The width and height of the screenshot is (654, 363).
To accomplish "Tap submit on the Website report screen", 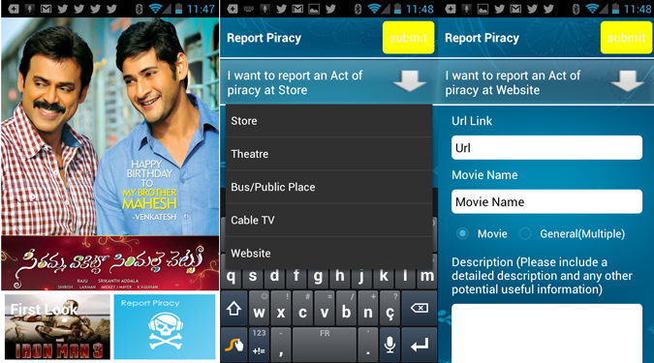I will (627, 38).
